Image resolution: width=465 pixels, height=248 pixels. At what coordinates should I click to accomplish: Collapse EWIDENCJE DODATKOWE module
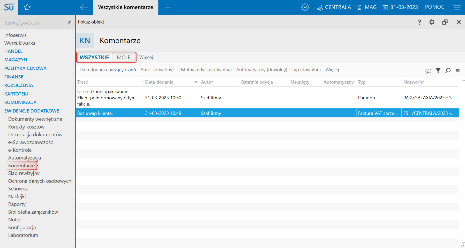click(32, 111)
